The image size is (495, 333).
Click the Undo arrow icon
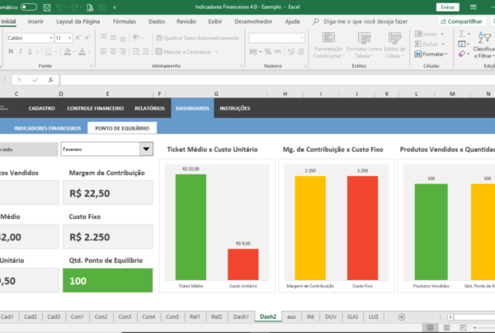[x=59, y=7]
